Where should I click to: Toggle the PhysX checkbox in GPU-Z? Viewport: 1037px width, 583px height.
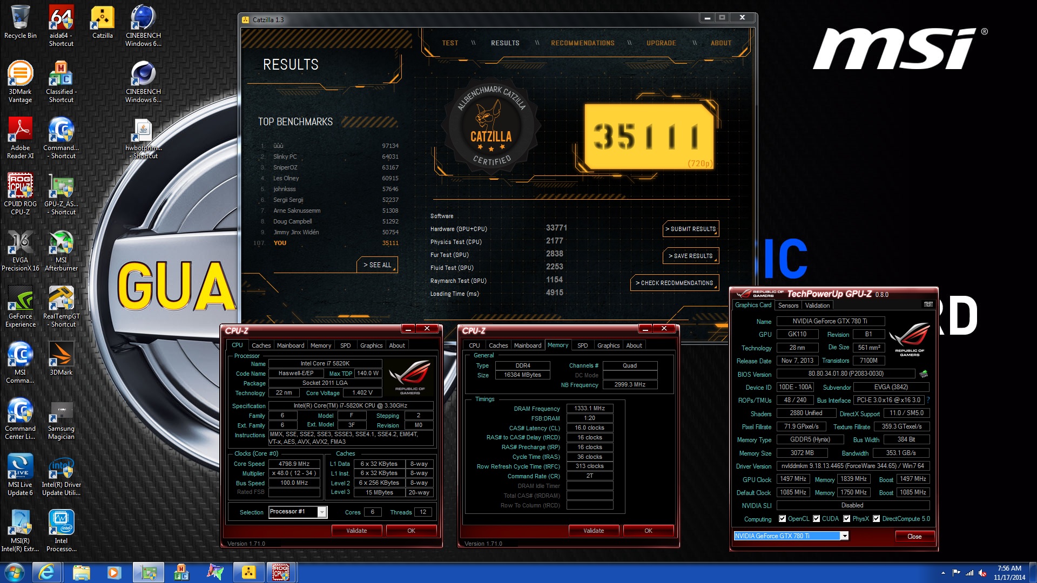click(846, 519)
